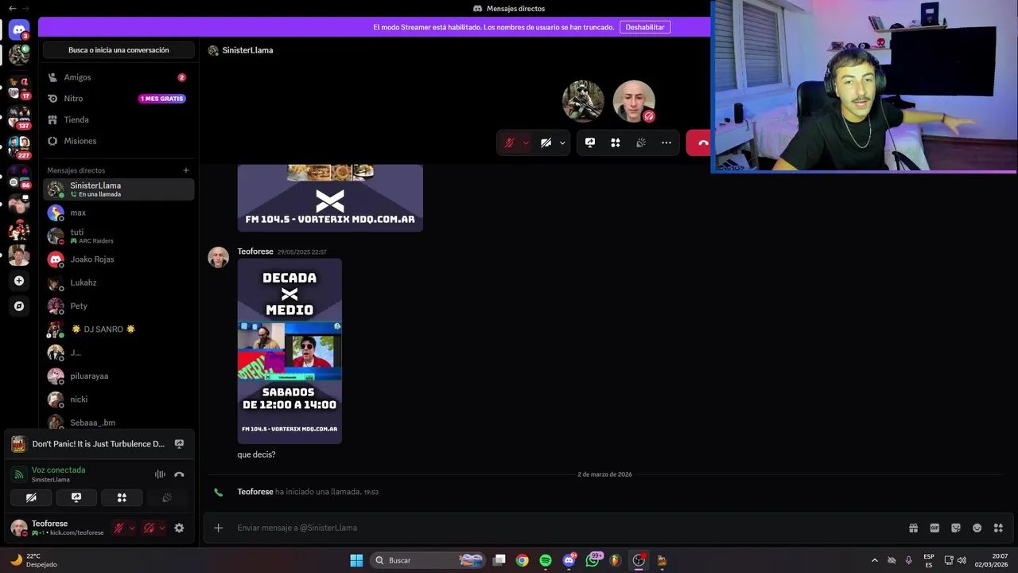
Task: Expand camera options arrow in call toolbar
Action: point(562,142)
